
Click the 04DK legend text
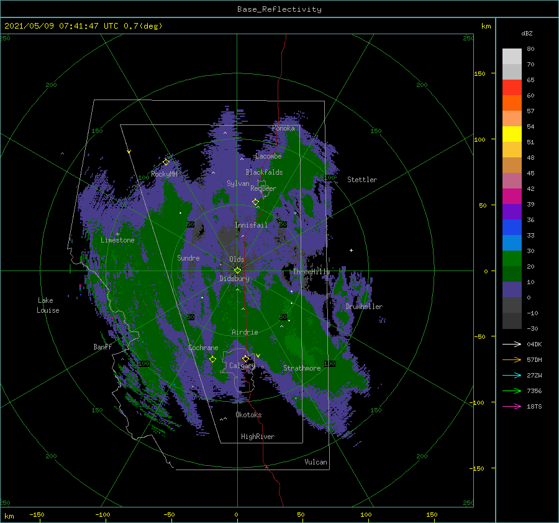click(534, 344)
